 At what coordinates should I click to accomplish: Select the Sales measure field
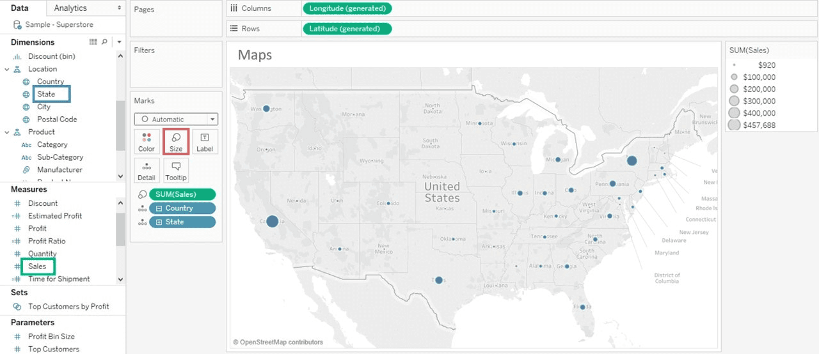[37, 266]
